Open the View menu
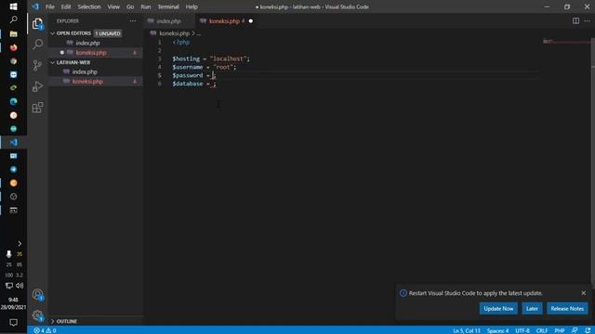Image resolution: width=595 pixels, height=334 pixels. 113,6
